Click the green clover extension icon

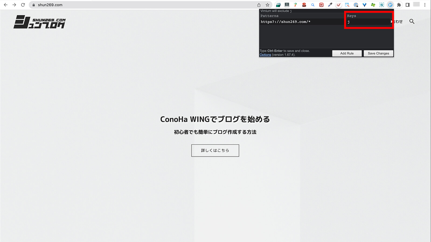(x=373, y=5)
